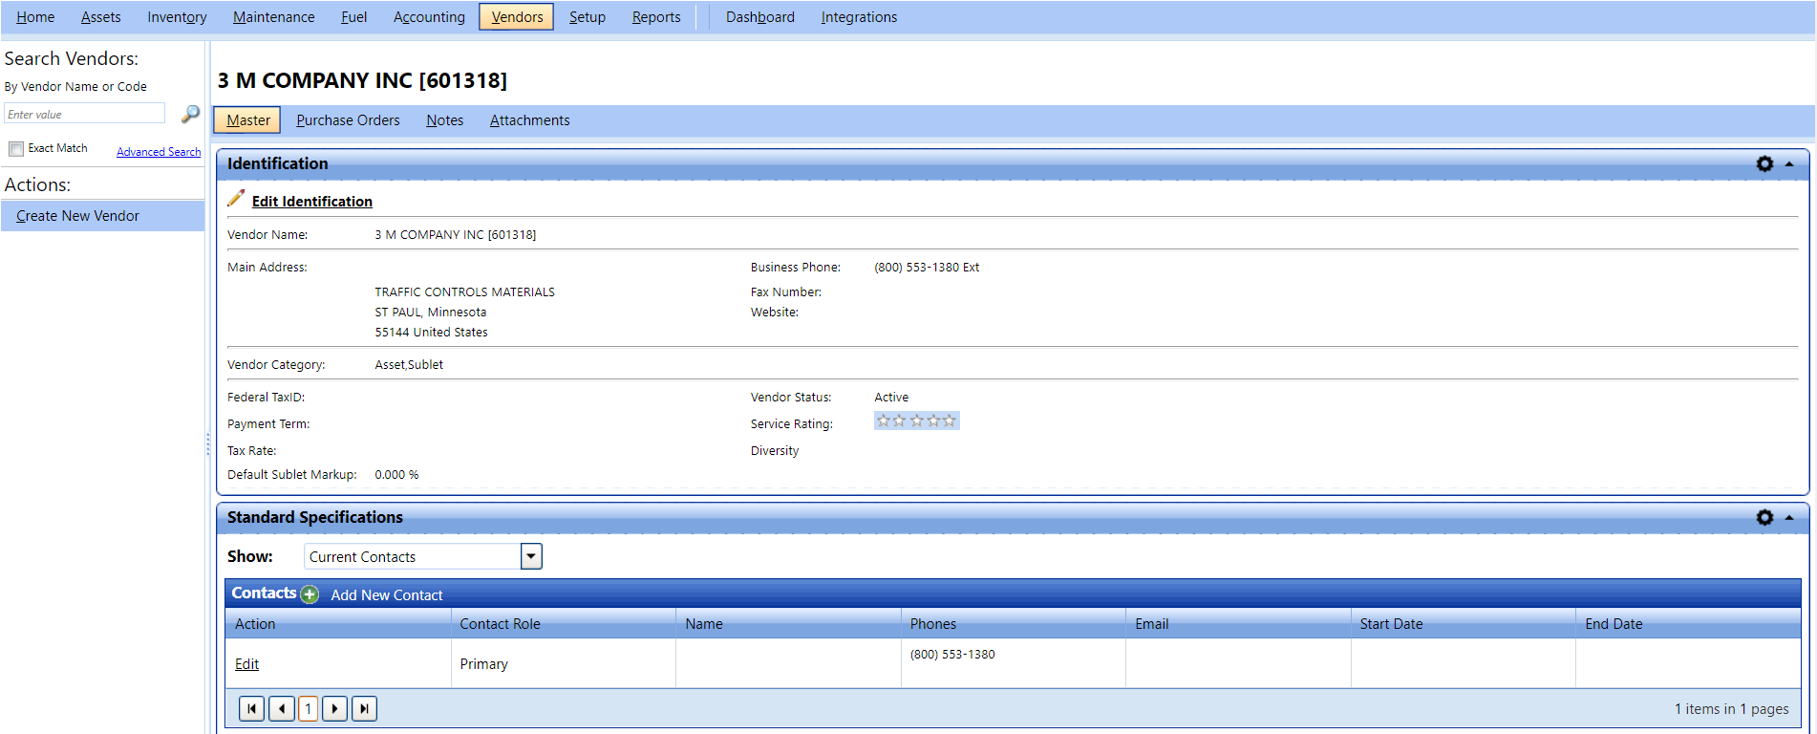Open the Setup menu
Image resolution: width=1817 pixels, height=734 pixels.
click(588, 17)
